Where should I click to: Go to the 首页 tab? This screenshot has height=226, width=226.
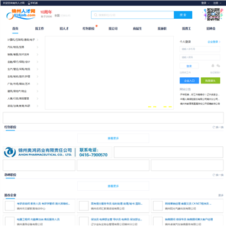coord(15,29)
